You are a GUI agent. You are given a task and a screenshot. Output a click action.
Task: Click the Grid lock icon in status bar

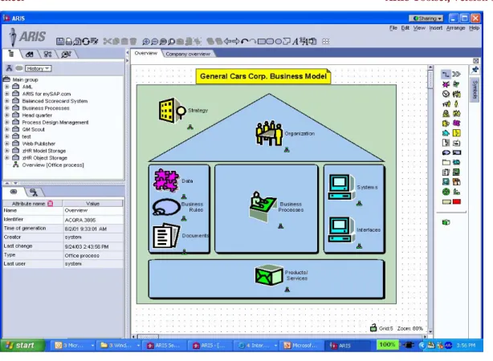tap(373, 327)
